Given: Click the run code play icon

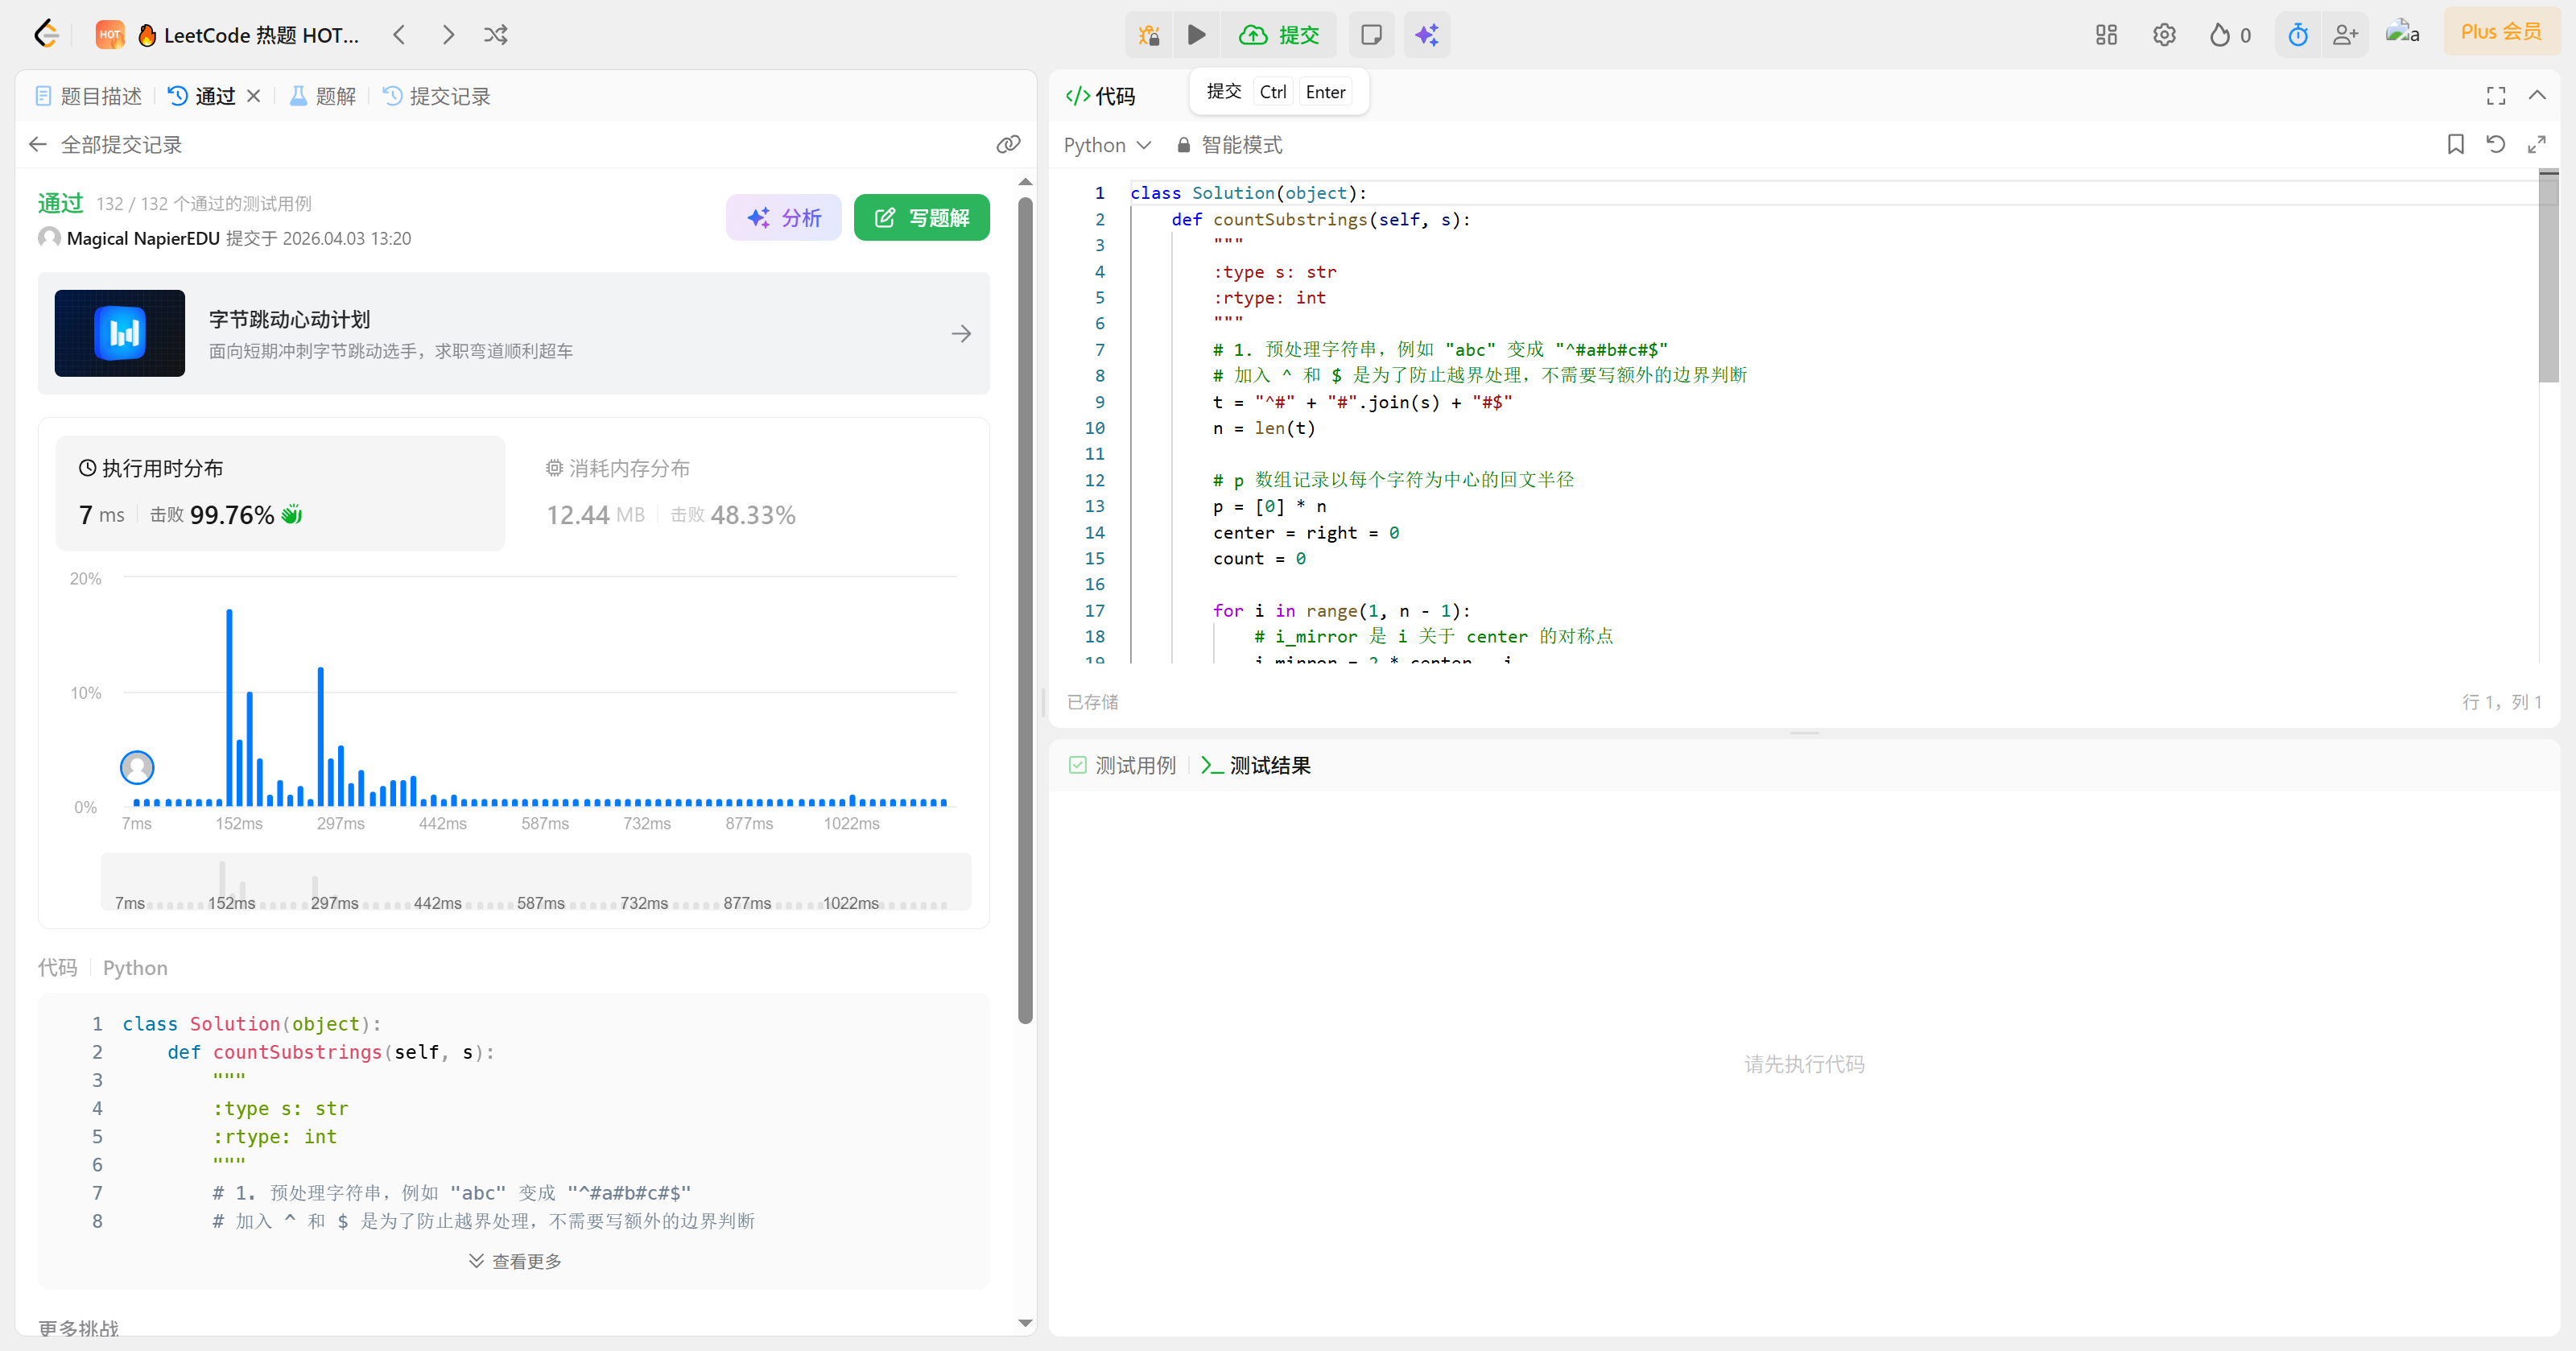Looking at the screenshot, I should pyautogui.click(x=1196, y=35).
